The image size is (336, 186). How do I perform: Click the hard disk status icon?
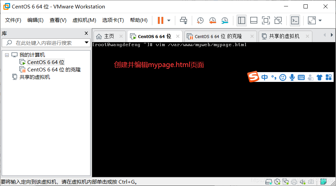click(x=269, y=182)
